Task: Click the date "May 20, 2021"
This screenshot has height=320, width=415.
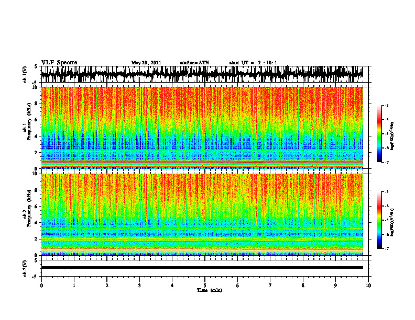Action: [146, 63]
